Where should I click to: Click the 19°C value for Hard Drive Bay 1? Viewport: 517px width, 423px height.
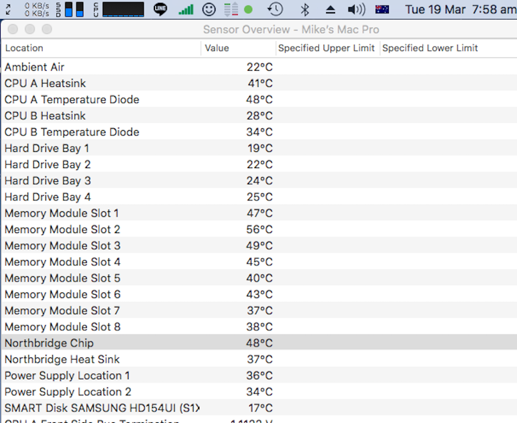(260, 148)
